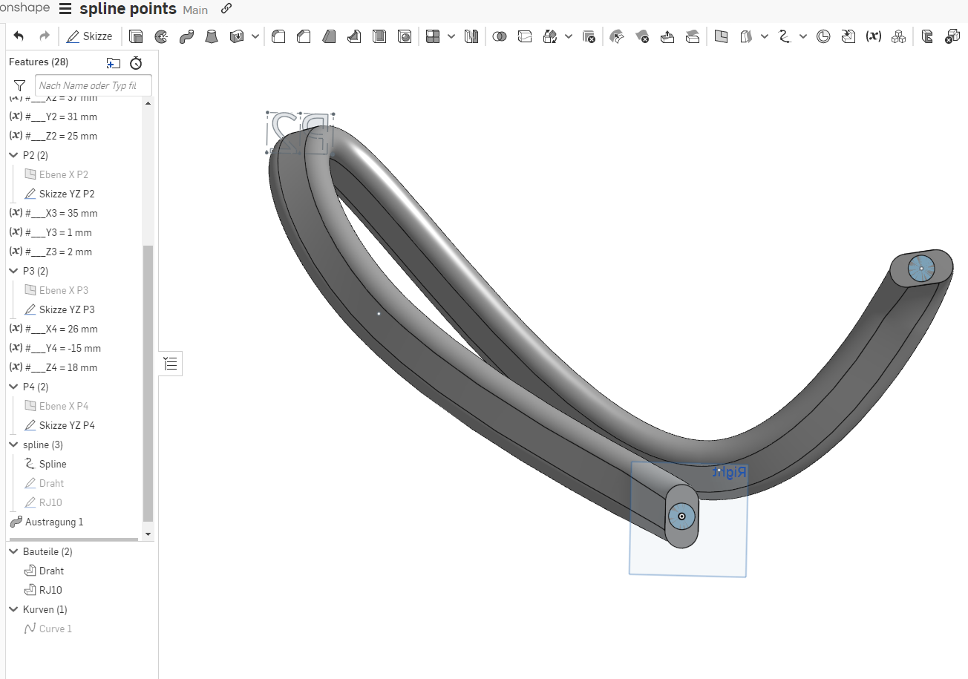Collapse the P2 (2) folder
Viewport: 968px width, 679px height.
click(13, 155)
